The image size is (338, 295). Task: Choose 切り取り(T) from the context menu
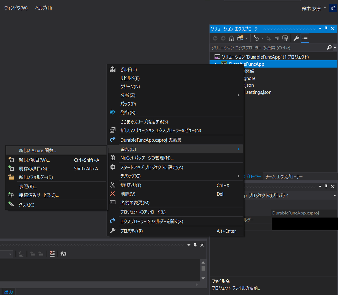point(175,185)
